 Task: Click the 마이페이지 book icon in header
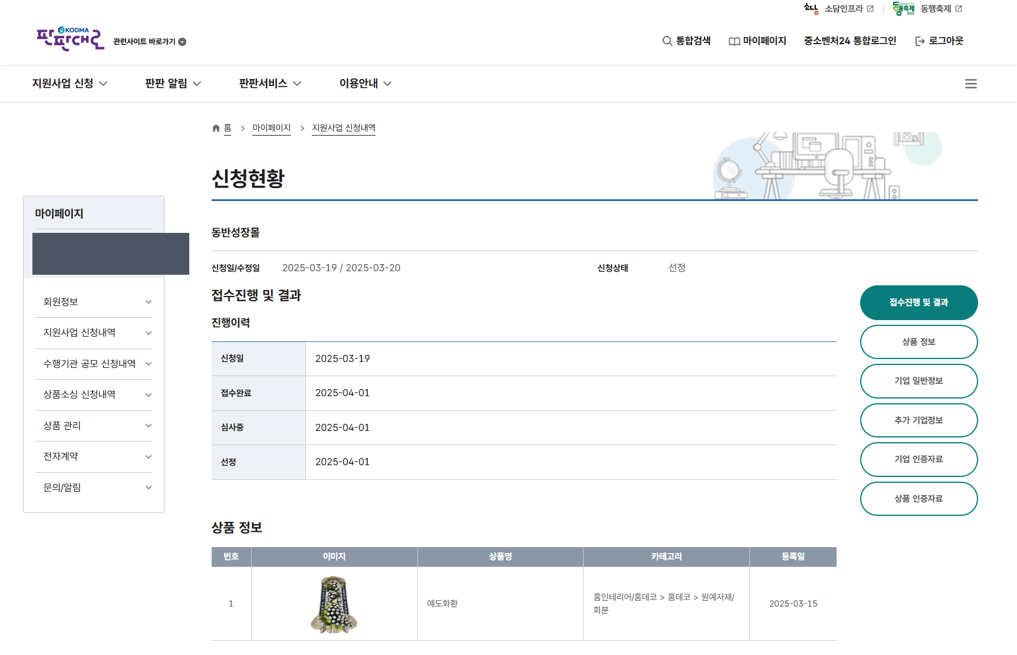(x=734, y=41)
